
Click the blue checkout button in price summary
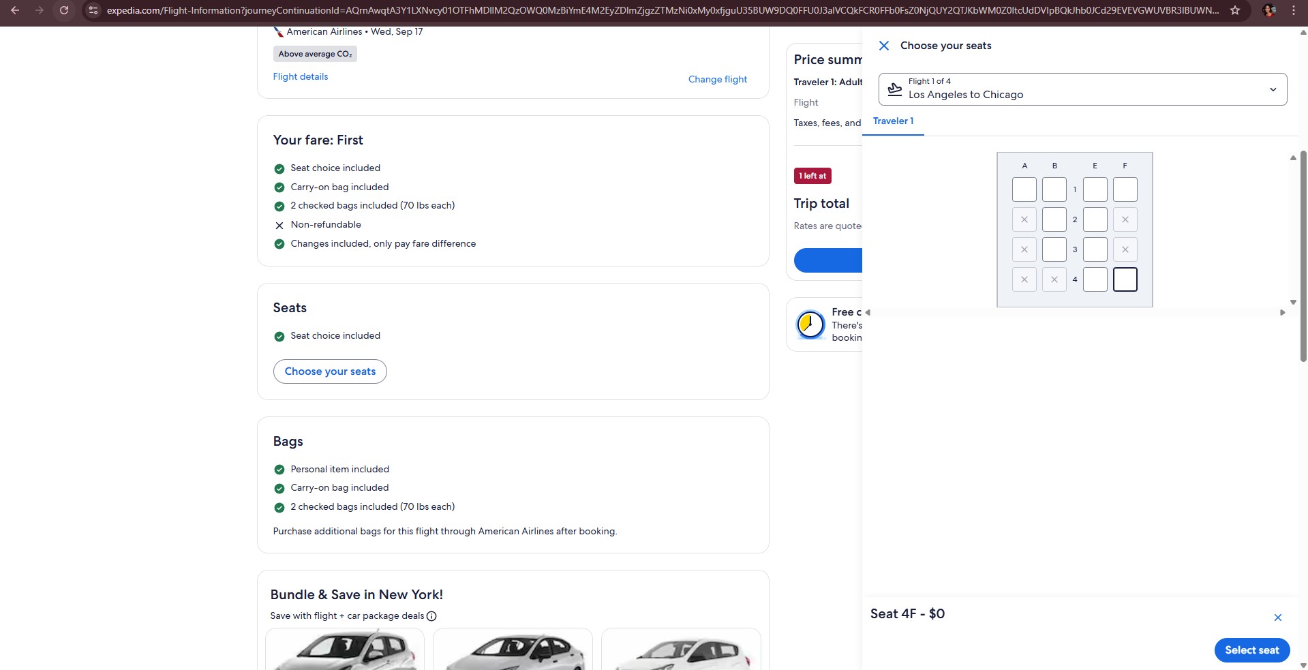point(827,260)
